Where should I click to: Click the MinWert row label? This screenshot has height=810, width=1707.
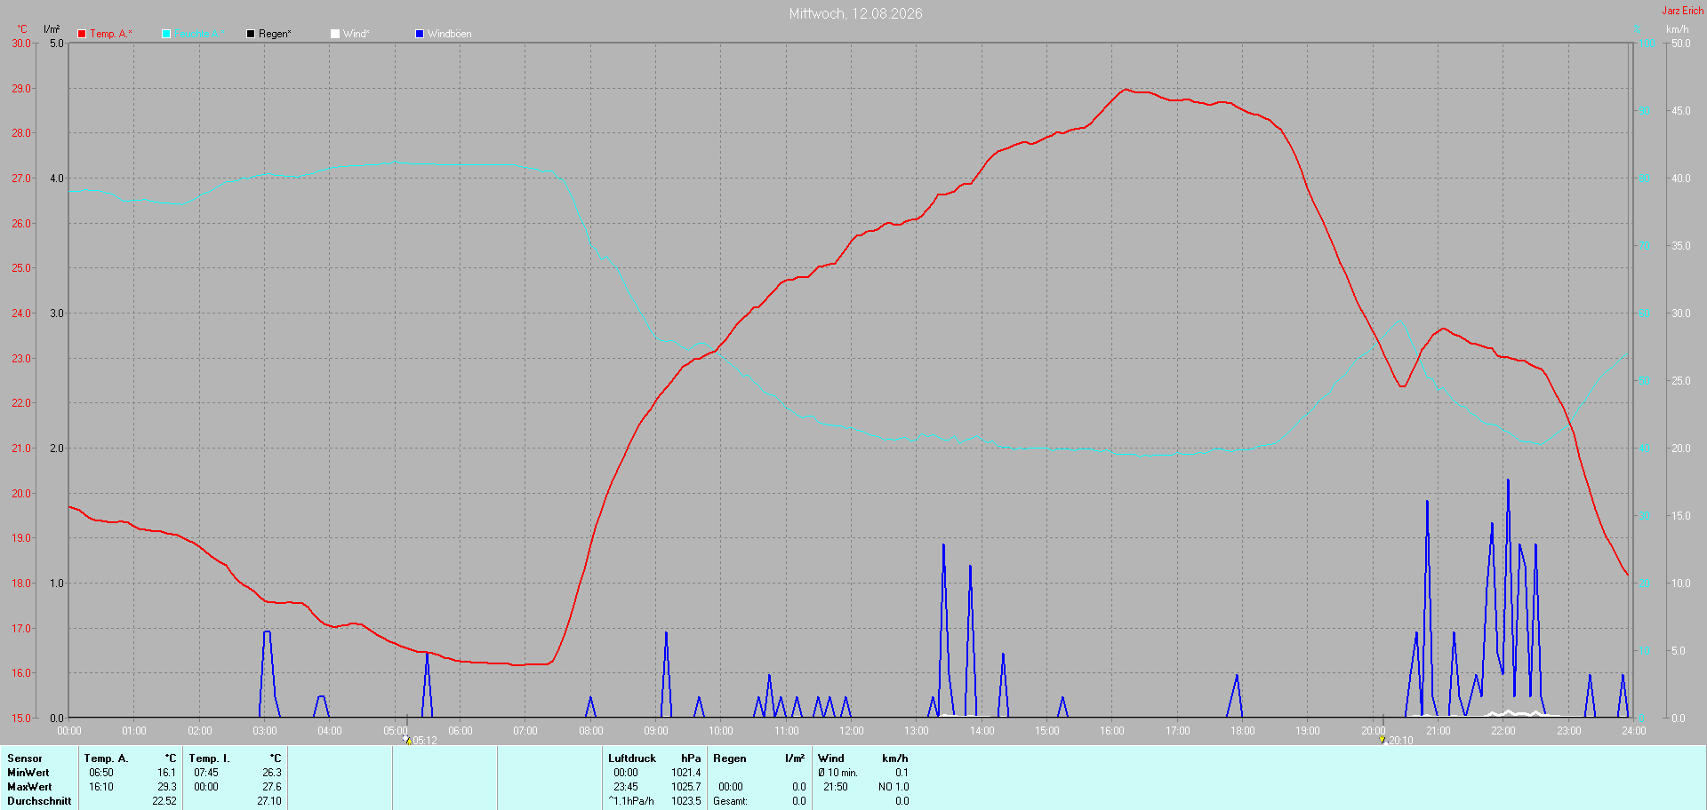pyautogui.click(x=28, y=773)
